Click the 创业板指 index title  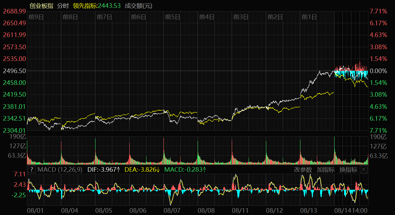click(x=41, y=6)
